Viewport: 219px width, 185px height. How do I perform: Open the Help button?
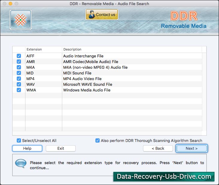pyautogui.click(x=27, y=148)
